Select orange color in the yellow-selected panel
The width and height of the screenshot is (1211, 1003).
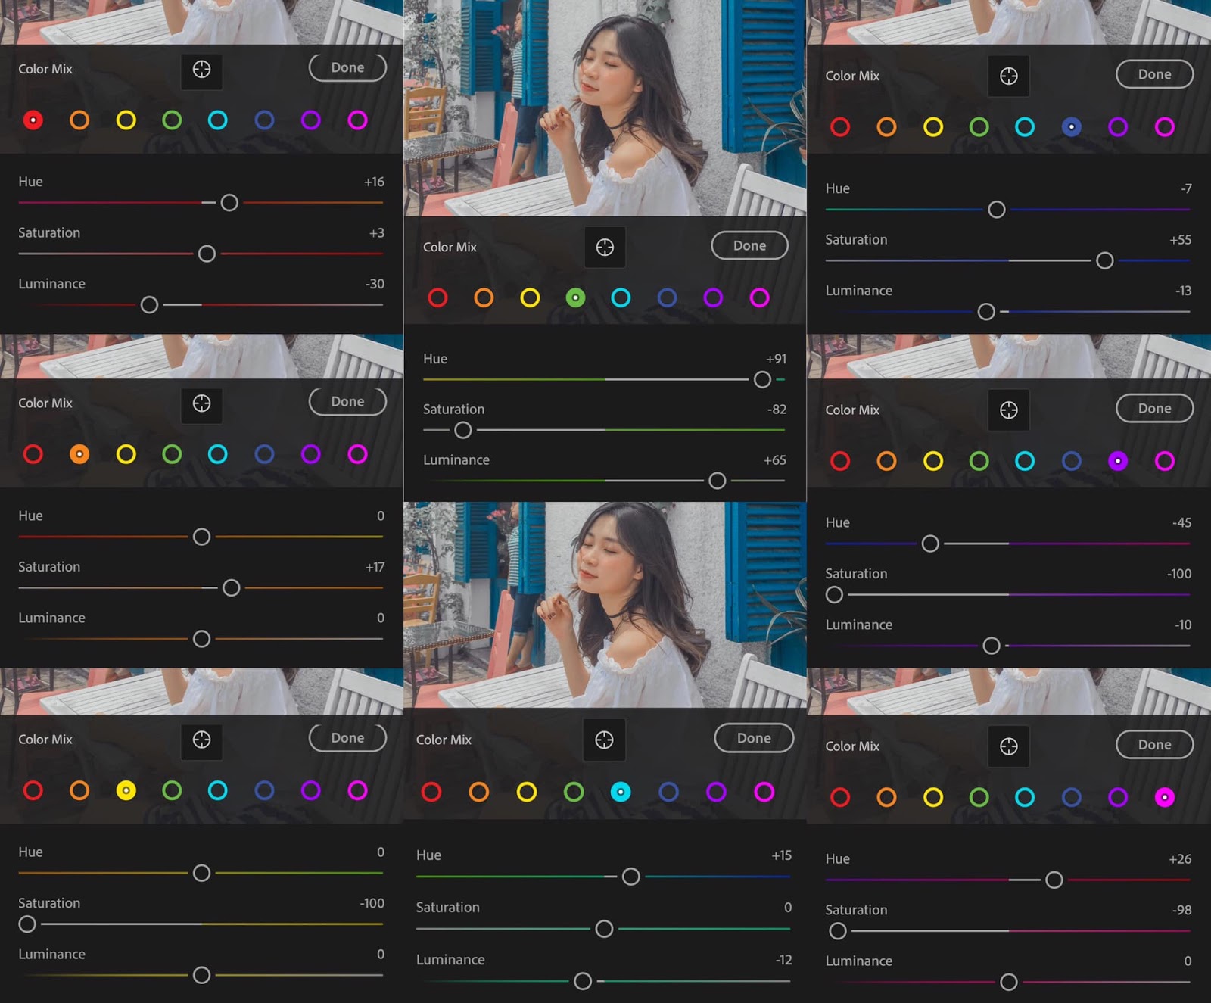pos(79,790)
